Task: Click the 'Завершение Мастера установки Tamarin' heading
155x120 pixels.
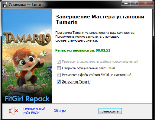Action: (100, 19)
